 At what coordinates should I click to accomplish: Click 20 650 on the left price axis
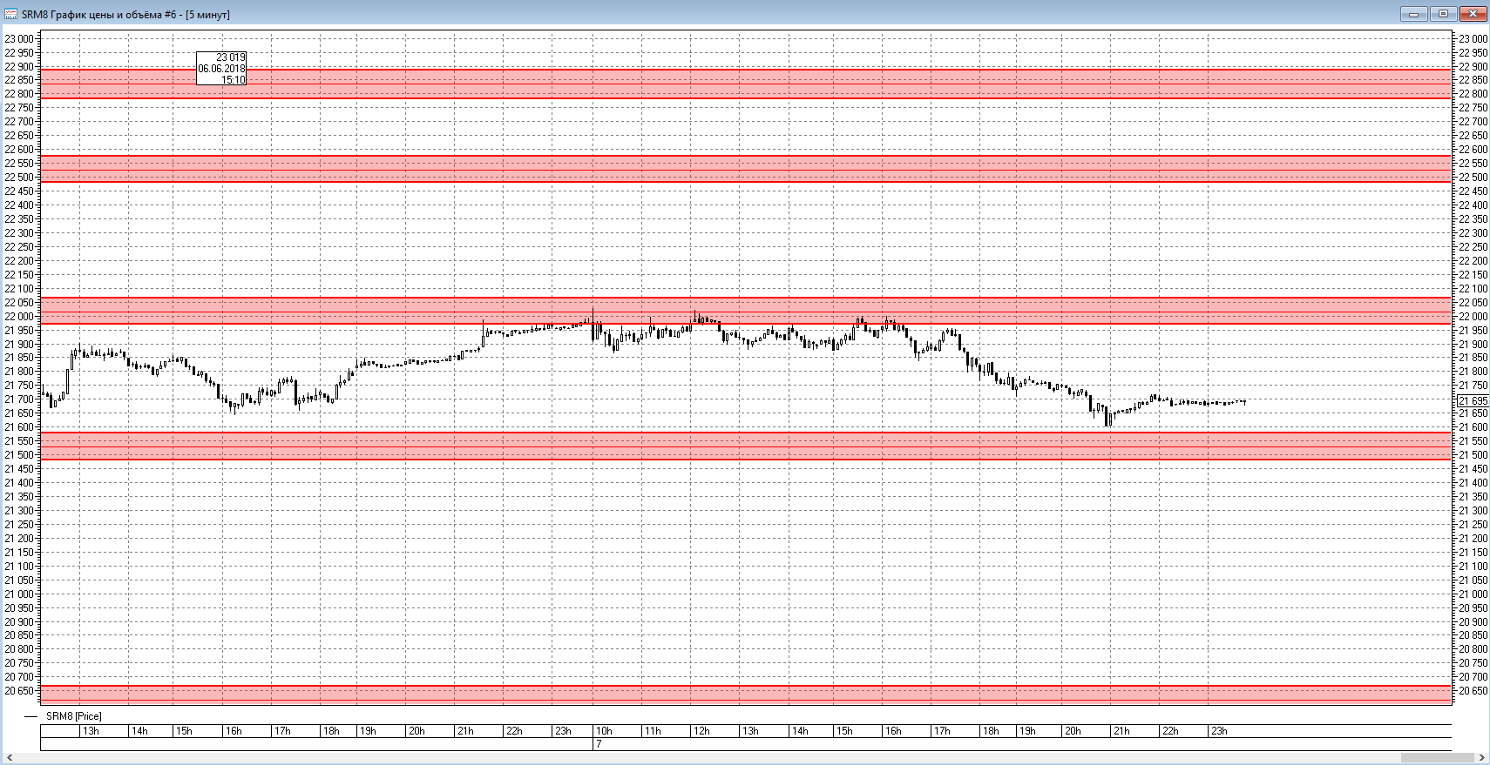19,691
